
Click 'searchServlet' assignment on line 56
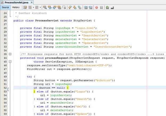[61, 103]
